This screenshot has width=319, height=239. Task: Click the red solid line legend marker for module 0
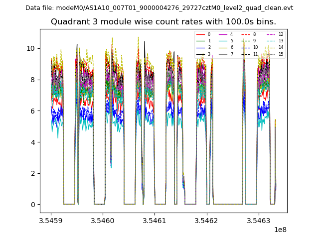(200, 34)
